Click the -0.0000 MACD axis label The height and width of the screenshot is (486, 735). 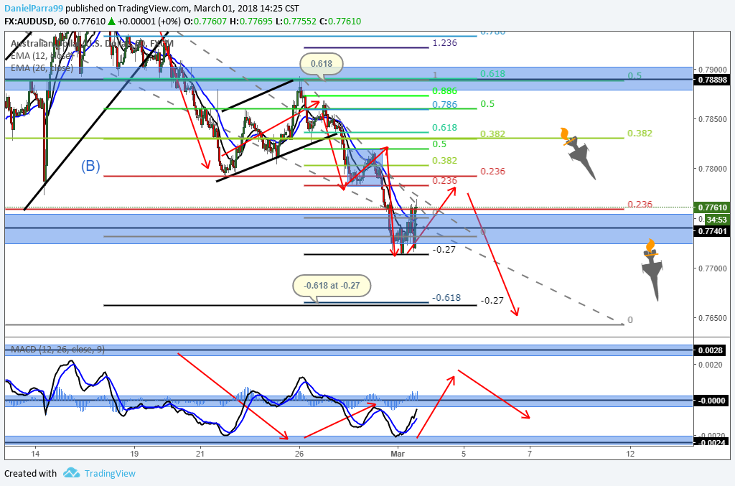tap(711, 401)
